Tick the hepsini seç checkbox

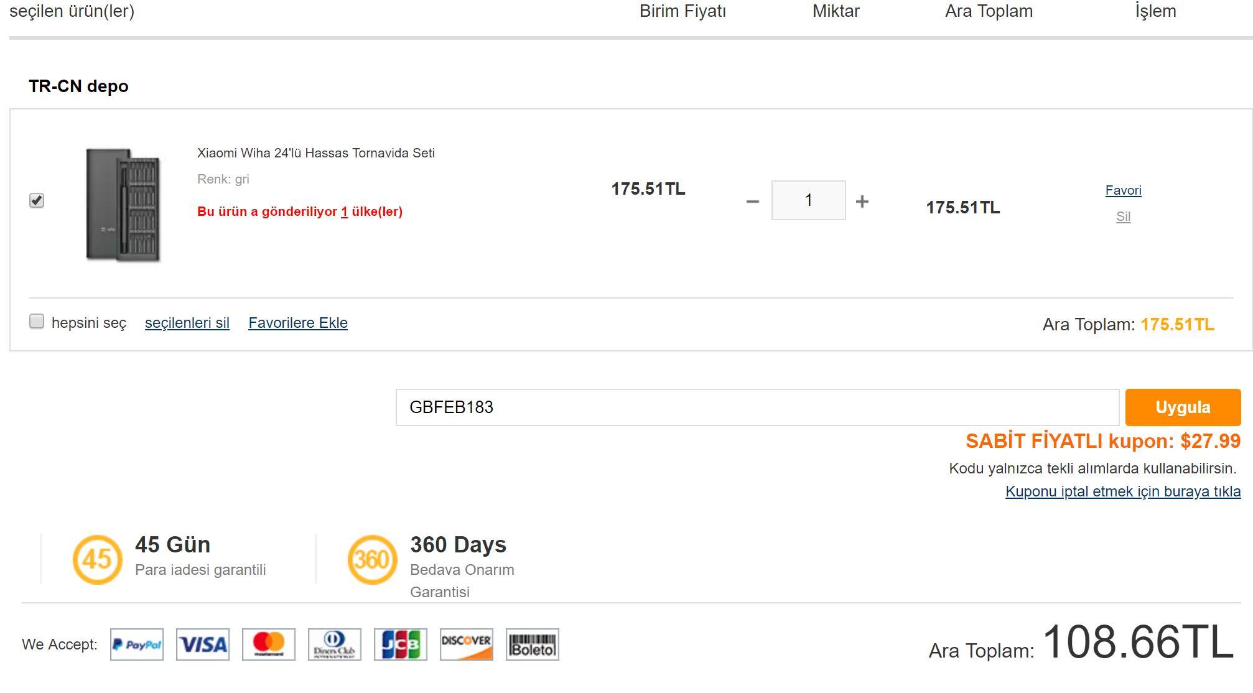point(37,322)
